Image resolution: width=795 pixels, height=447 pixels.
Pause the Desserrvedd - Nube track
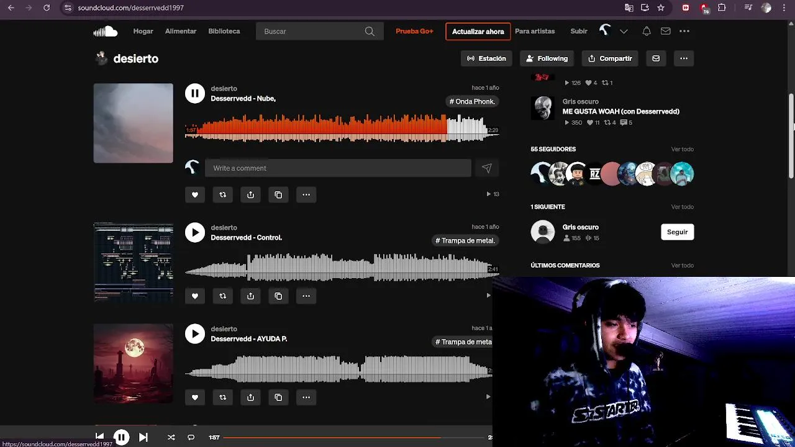tap(194, 93)
